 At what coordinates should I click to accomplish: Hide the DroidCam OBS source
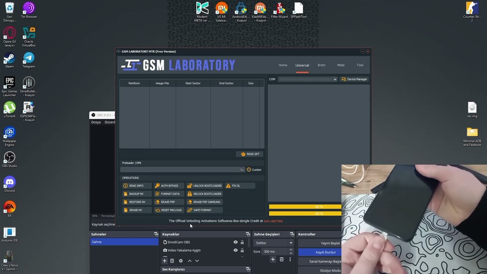pyautogui.click(x=236, y=242)
